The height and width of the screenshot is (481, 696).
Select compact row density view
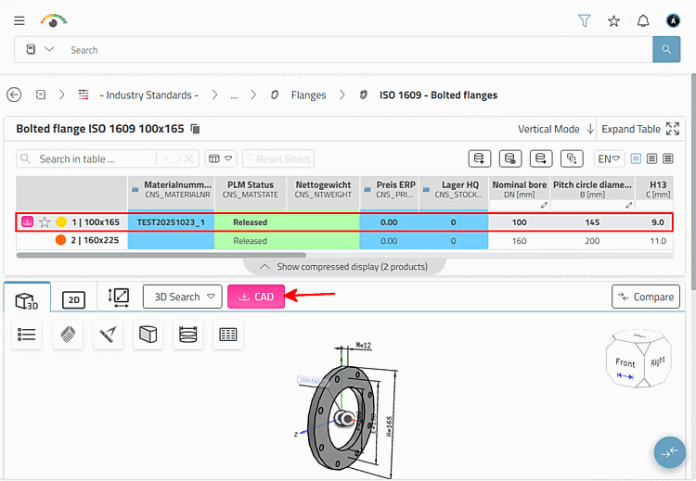pos(636,158)
